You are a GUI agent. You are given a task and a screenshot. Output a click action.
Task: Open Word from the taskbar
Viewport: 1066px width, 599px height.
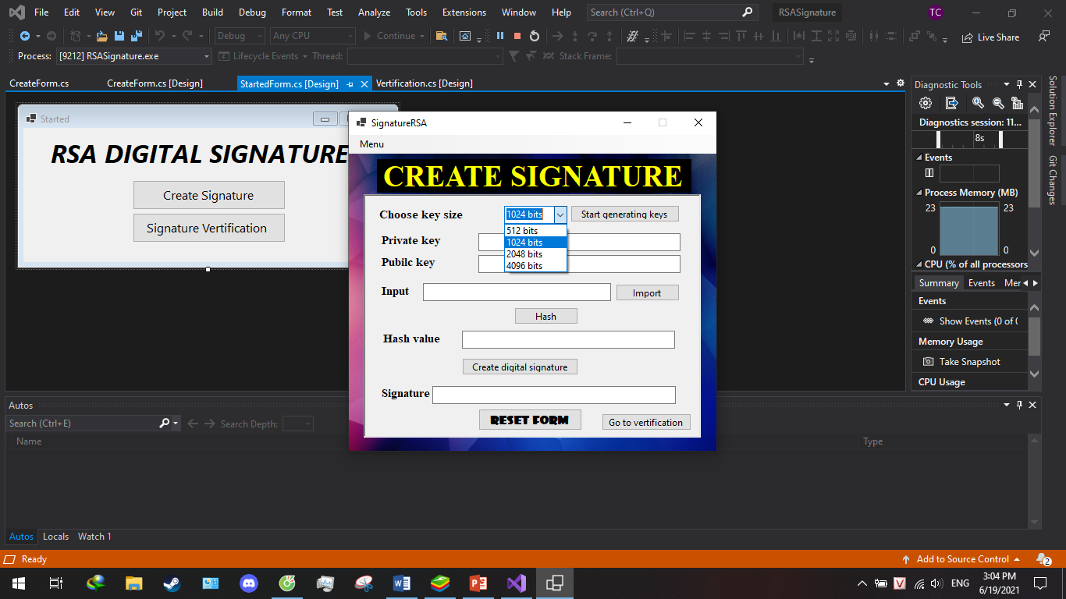[x=402, y=583]
